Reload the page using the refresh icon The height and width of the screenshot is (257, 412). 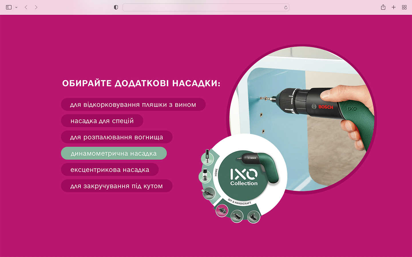(x=286, y=7)
